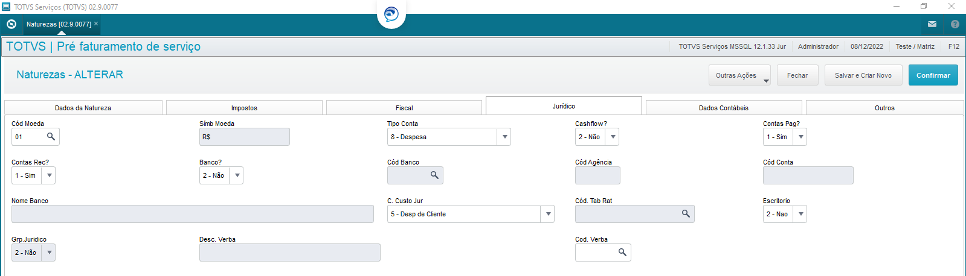Click the Cod. Verba search magnifier
The image size is (966, 276).
point(622,252)
